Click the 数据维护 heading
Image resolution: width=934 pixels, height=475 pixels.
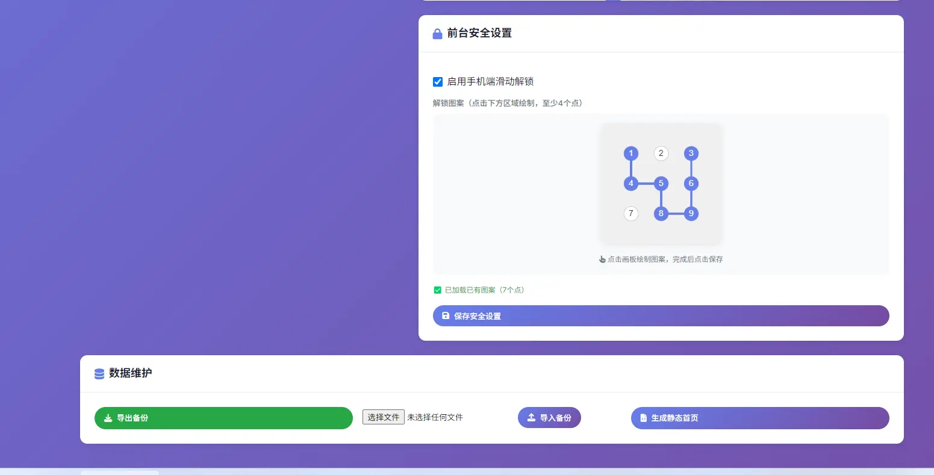(131, 373)
